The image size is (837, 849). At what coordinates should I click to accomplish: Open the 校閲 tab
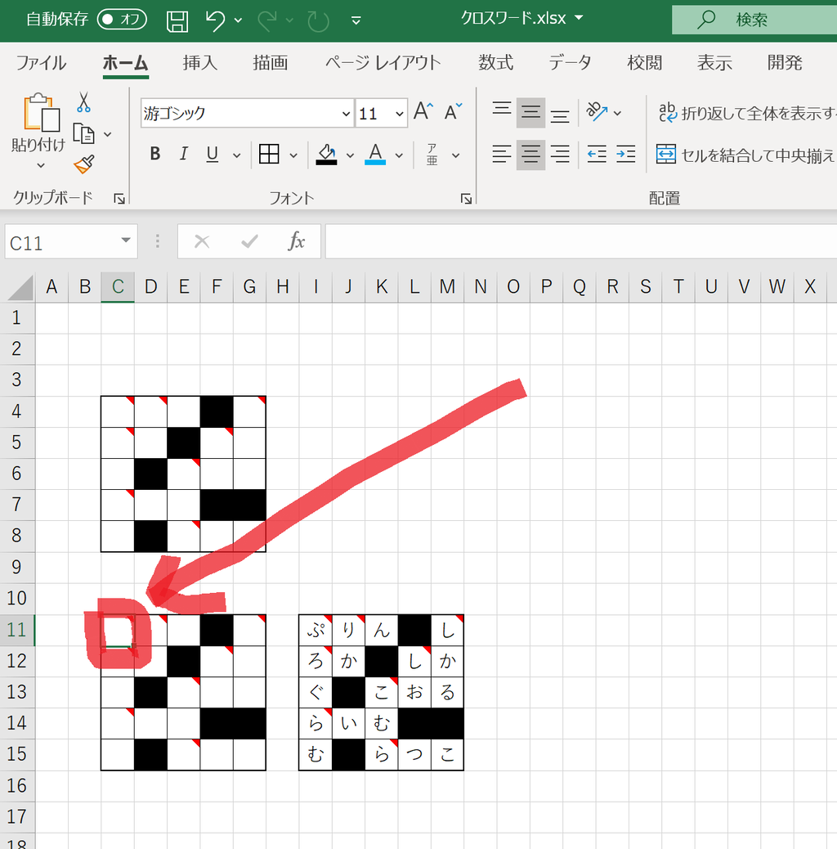pos(645,63)
